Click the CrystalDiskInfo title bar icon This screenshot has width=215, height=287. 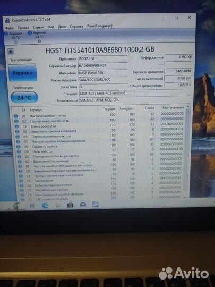[7, 20]
